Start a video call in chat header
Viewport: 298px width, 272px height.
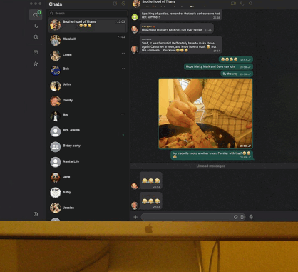233,4
